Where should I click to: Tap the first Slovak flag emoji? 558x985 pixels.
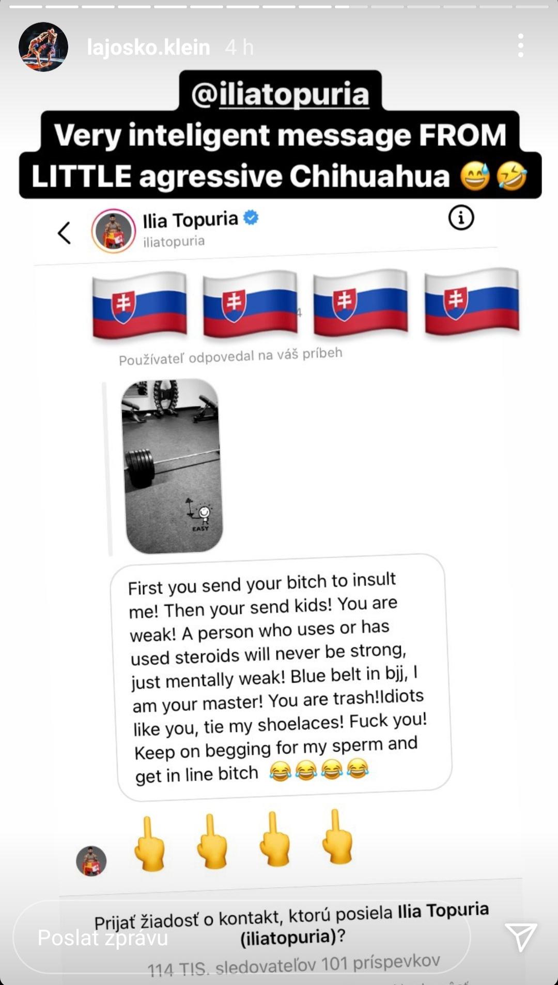139,305
